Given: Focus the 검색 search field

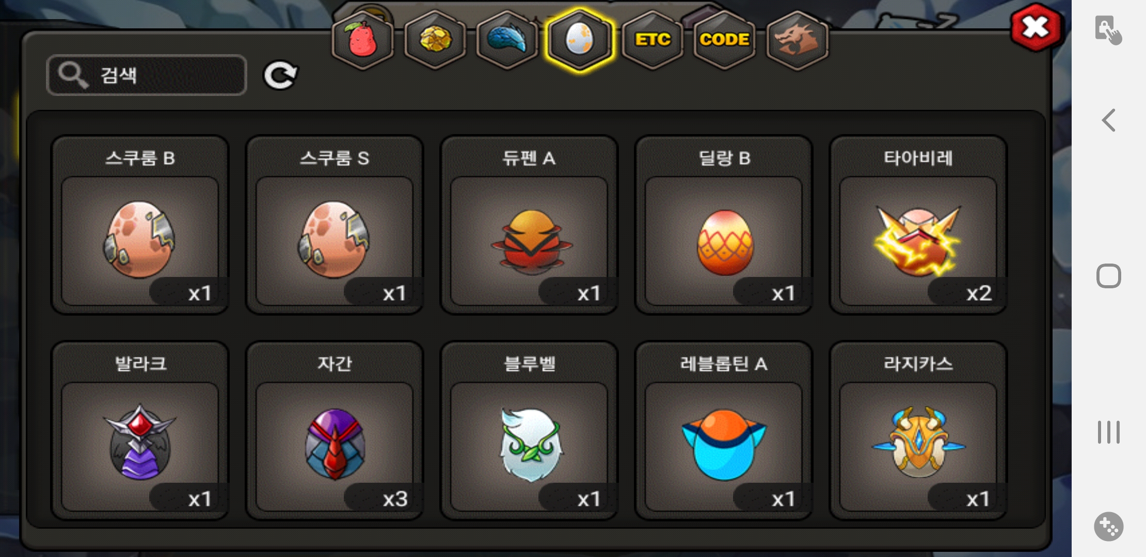Looking at the screenshot, I should [147, 75].
